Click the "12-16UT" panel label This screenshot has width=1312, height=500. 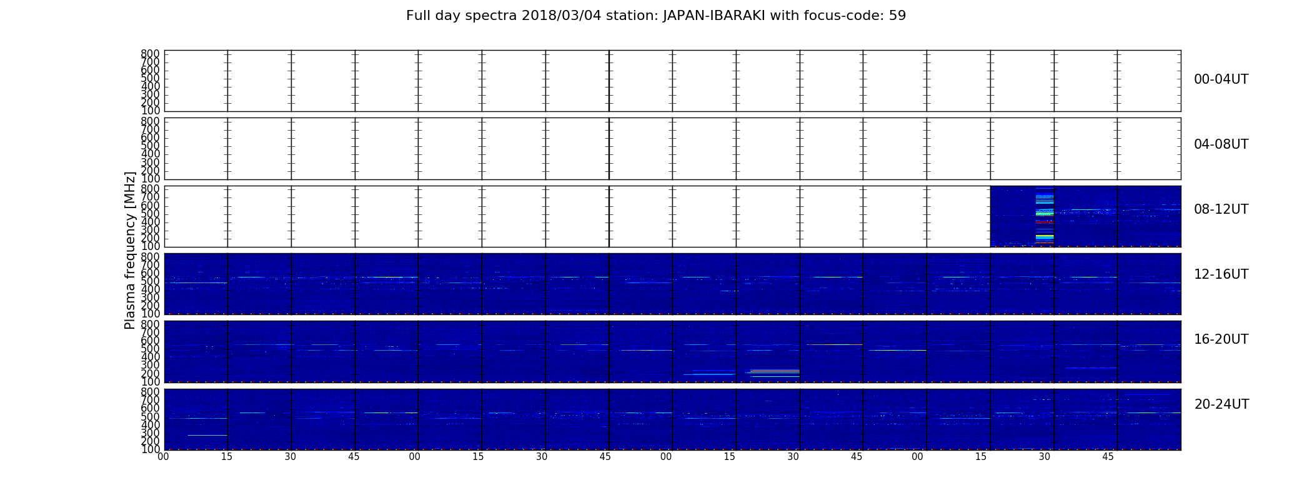click(x=1221, y=274)
